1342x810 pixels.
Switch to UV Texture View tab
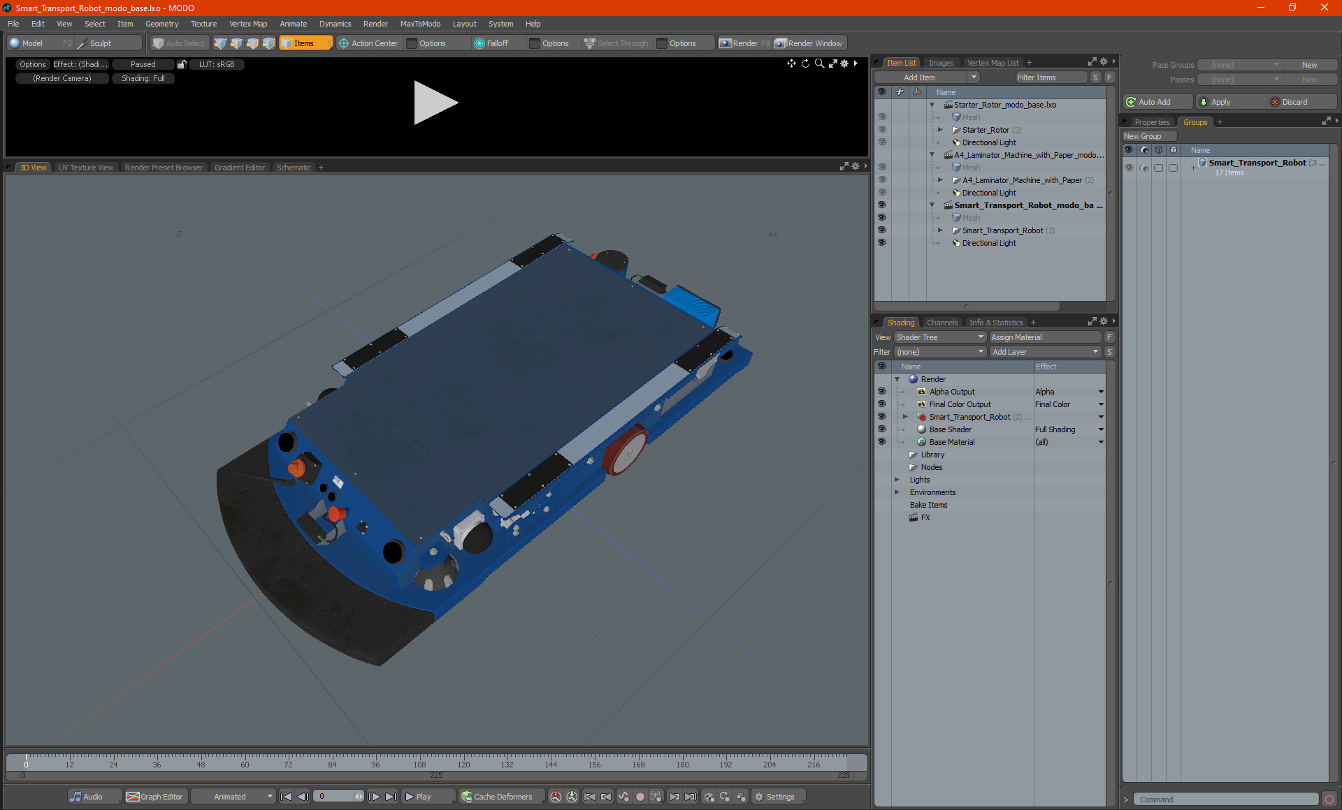click(85, 168)
